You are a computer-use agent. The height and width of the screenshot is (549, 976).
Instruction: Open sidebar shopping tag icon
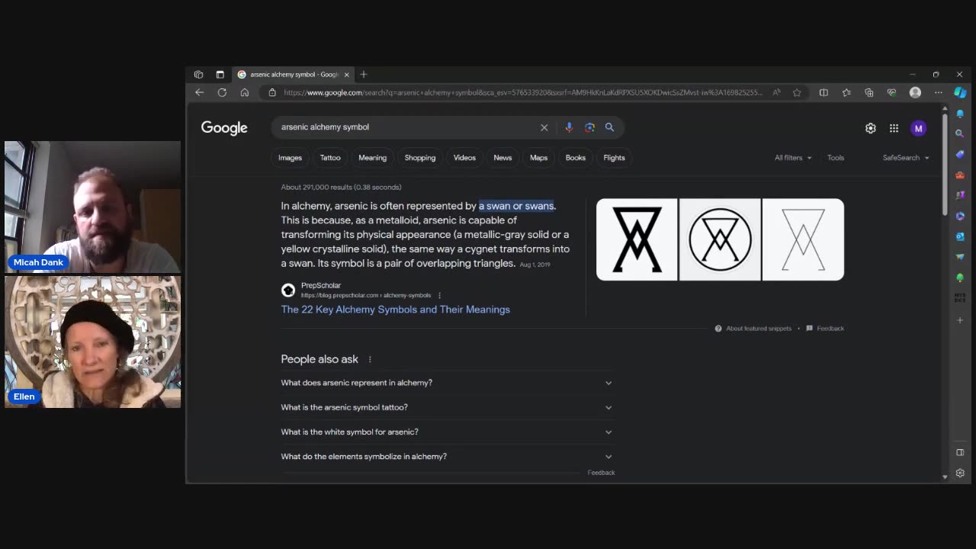tap(960, 154)
